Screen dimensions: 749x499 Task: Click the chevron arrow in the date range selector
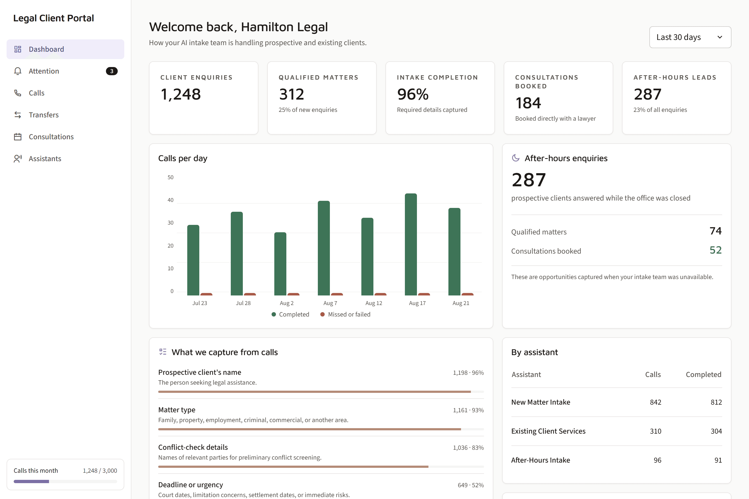pyautogui.click(x=720, y=37)
